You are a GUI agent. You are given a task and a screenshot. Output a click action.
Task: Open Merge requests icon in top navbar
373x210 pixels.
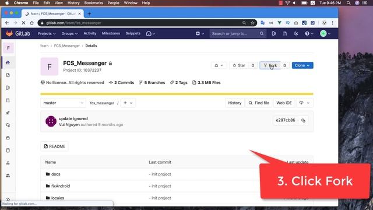[285, 34]
